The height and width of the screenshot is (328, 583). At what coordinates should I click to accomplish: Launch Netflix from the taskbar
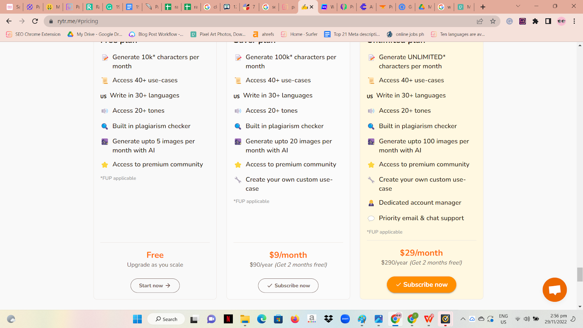228,319
